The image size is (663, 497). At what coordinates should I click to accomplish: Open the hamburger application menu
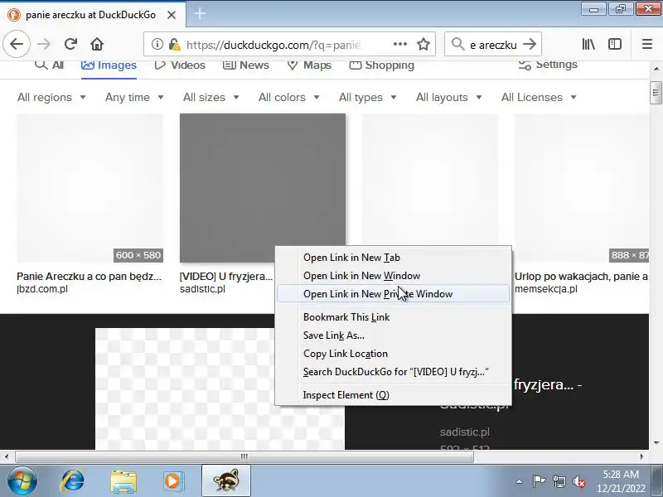647,44
